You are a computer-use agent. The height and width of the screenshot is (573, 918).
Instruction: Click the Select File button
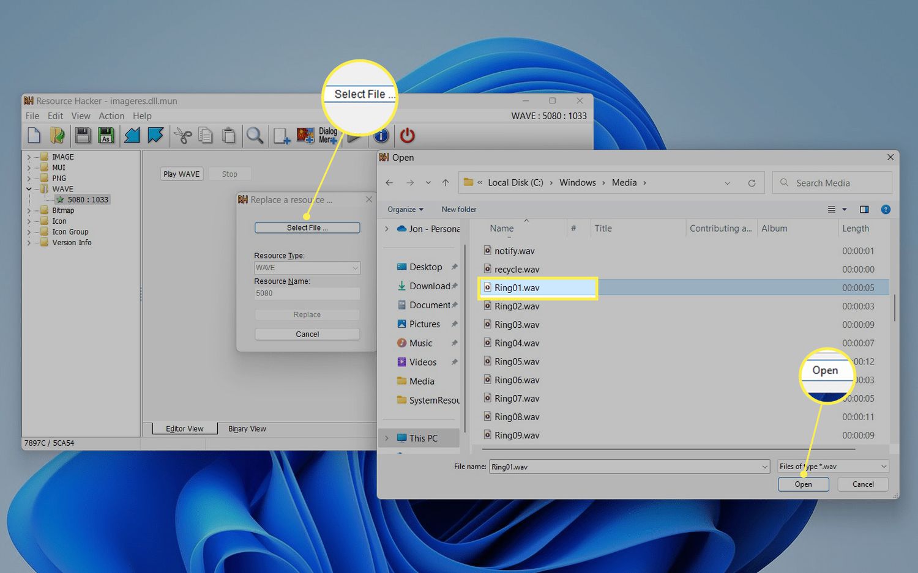pyautogui.click(x=307, y=227)
